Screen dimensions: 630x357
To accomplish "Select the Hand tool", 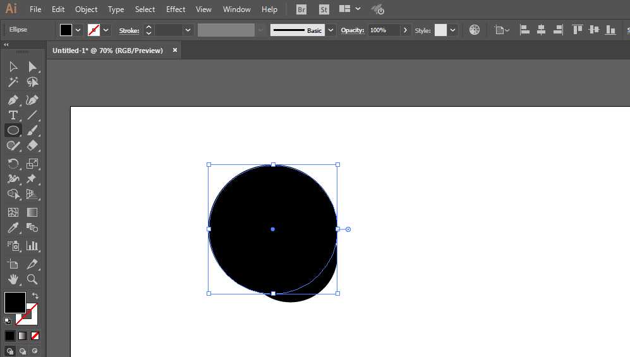I will point(13,279).
